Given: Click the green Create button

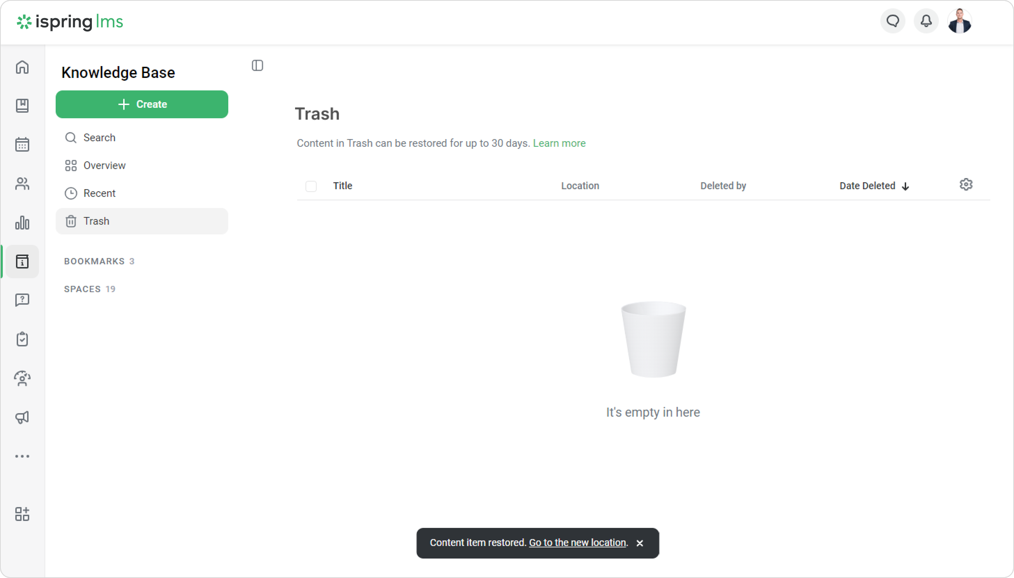Looking at the screenshot, I should (x=142, y=104).
